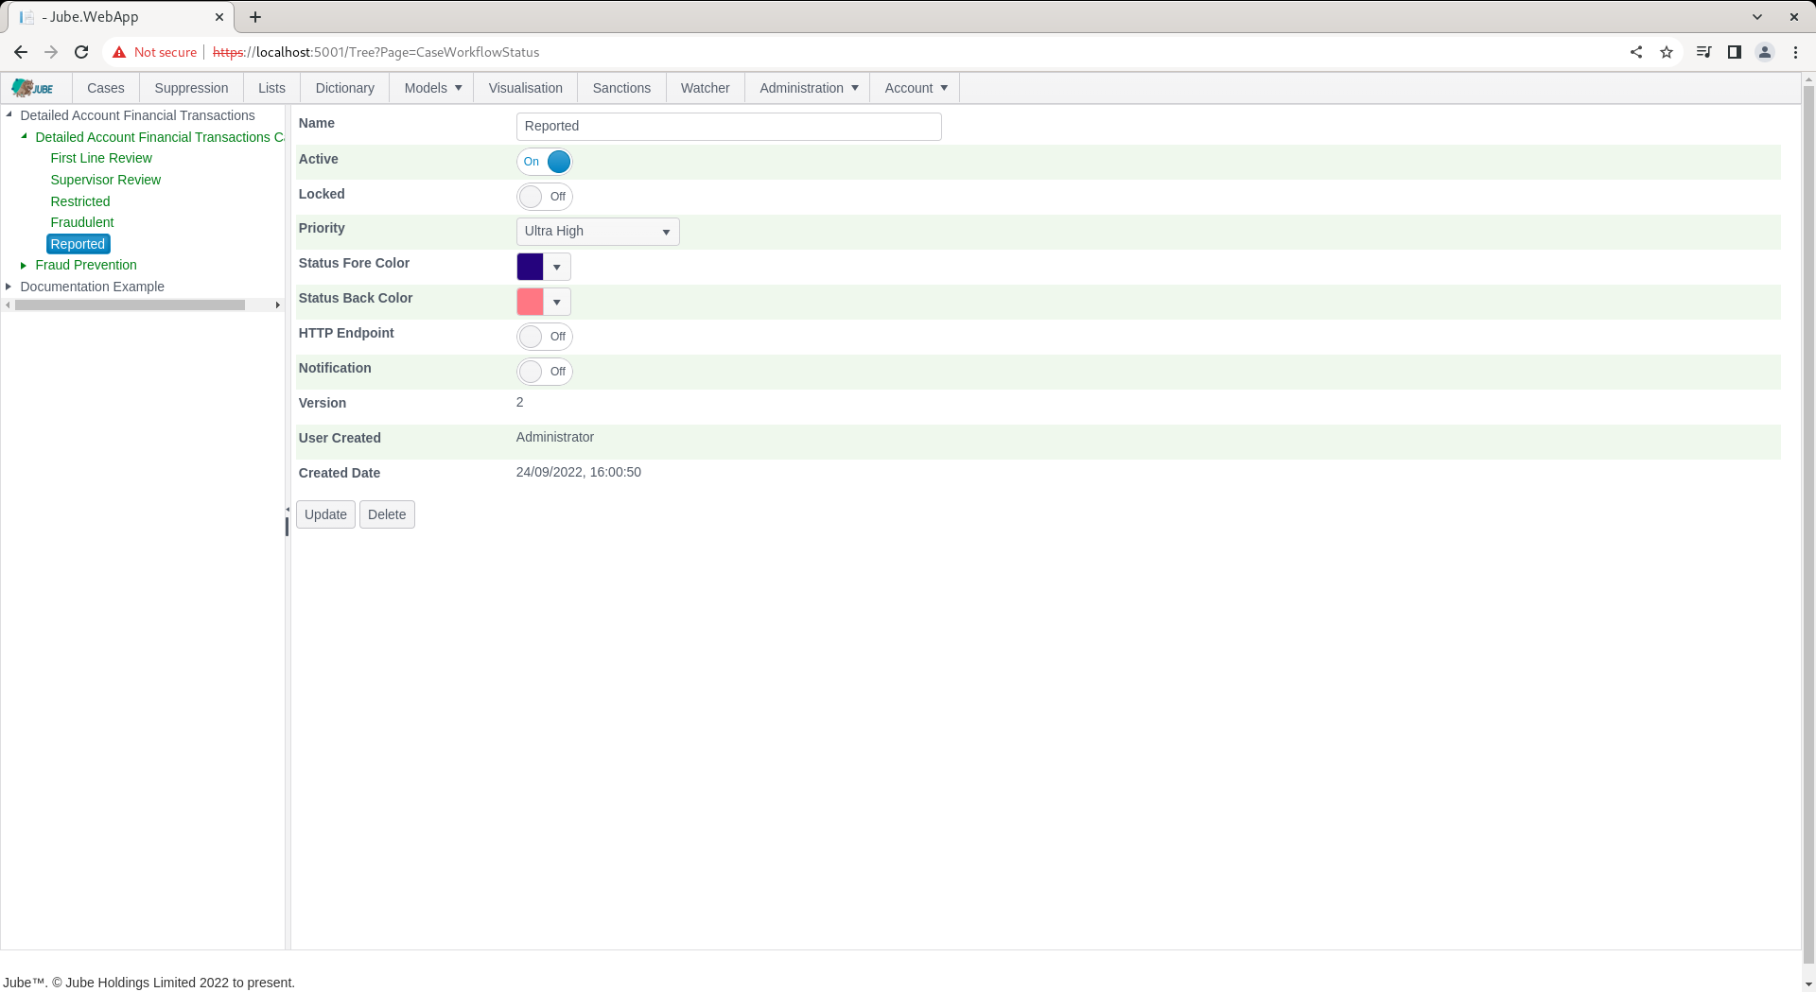The width and height of the screenshot is (1816, 992).
Task: Open the Status Back Color dropdown arrow
Action: coord(557,302)
